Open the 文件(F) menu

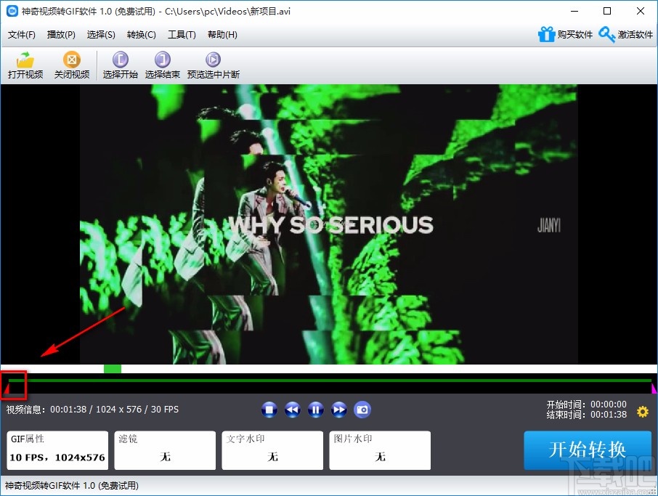(x=21, y=35)
